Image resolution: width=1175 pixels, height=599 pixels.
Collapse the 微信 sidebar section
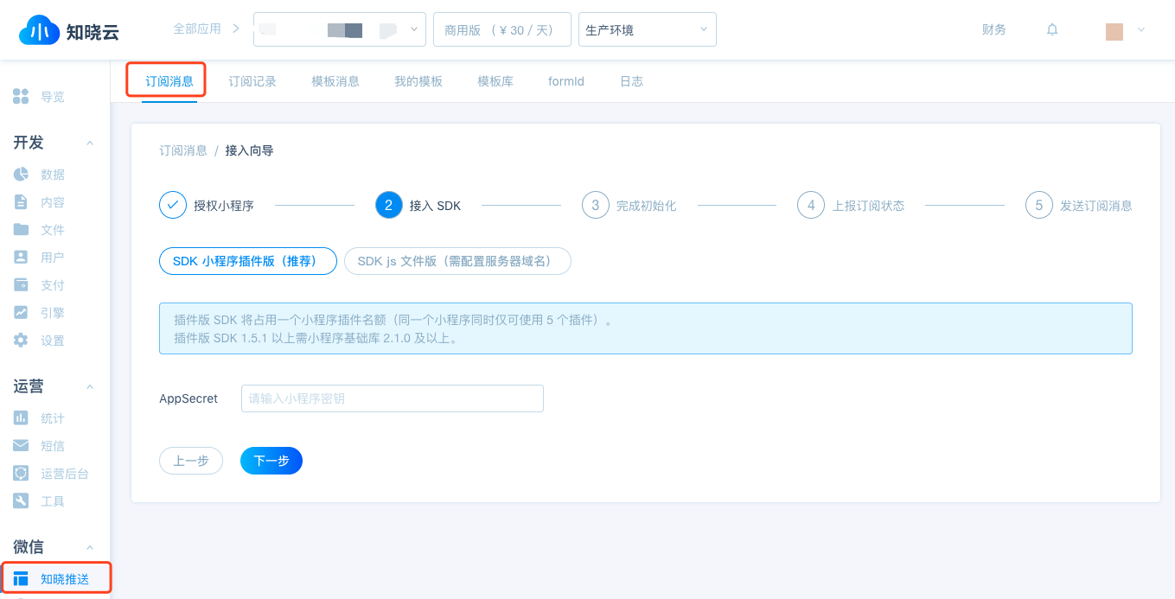coord(90,548)
